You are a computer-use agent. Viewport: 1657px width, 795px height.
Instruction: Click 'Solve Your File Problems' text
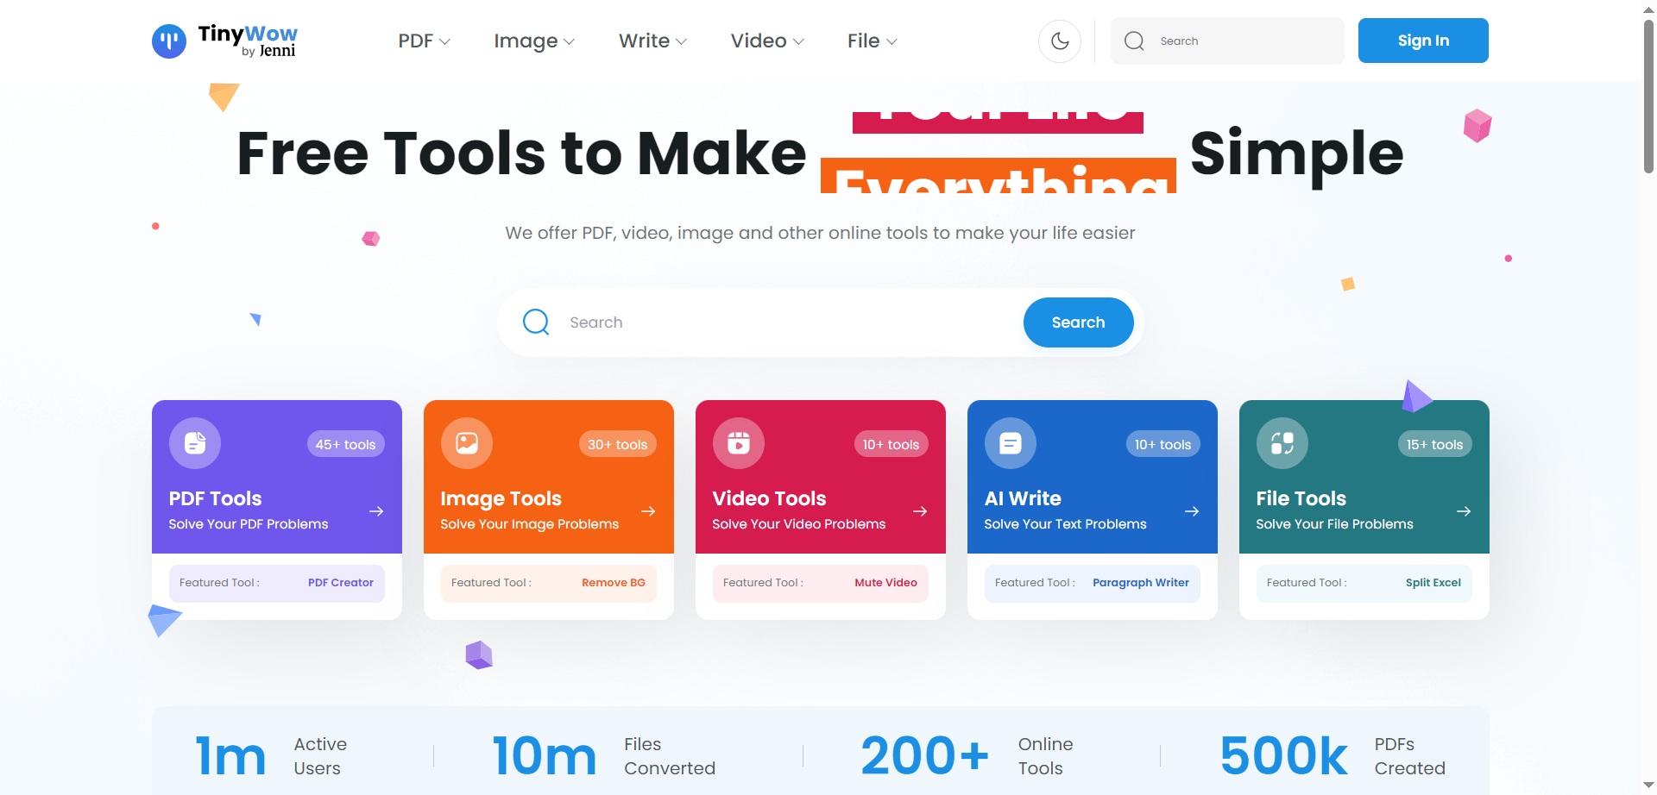(x=1334, y=524)
